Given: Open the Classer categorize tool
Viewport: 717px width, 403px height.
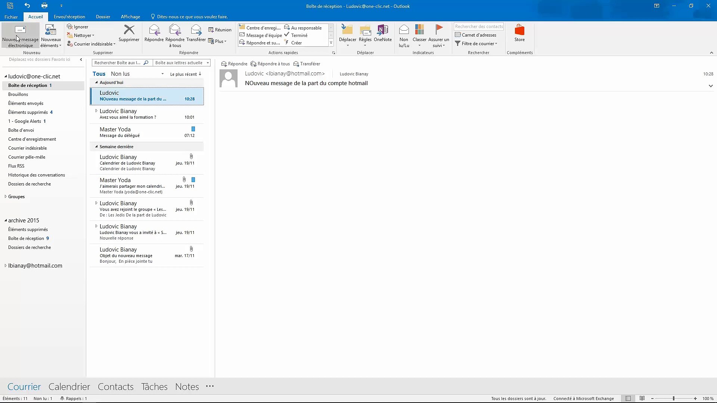Looking at the screenshot, I should coord(420,35).
